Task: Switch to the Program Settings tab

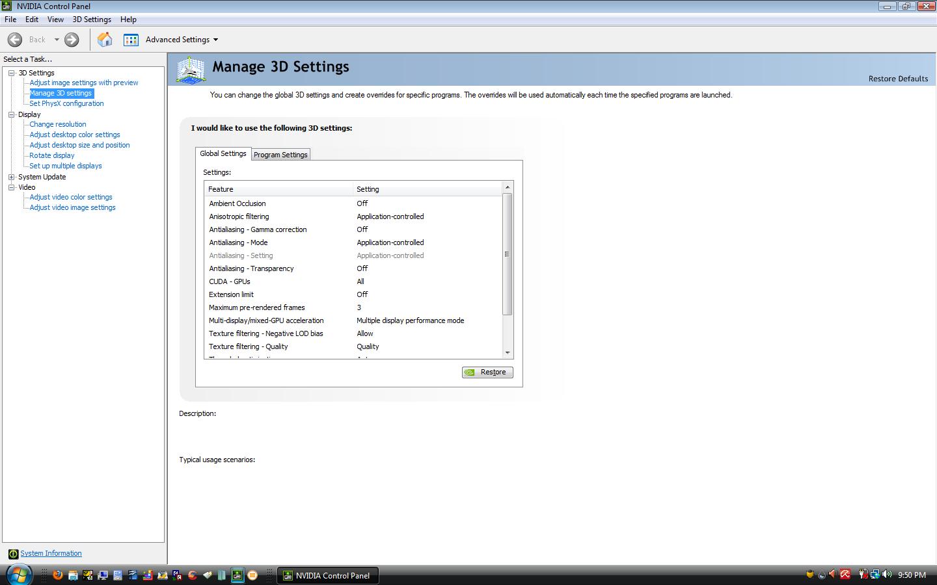Action: click(x=280, y=155)
